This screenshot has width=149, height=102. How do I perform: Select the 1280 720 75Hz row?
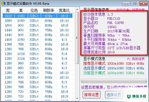(x=38, y=92)
